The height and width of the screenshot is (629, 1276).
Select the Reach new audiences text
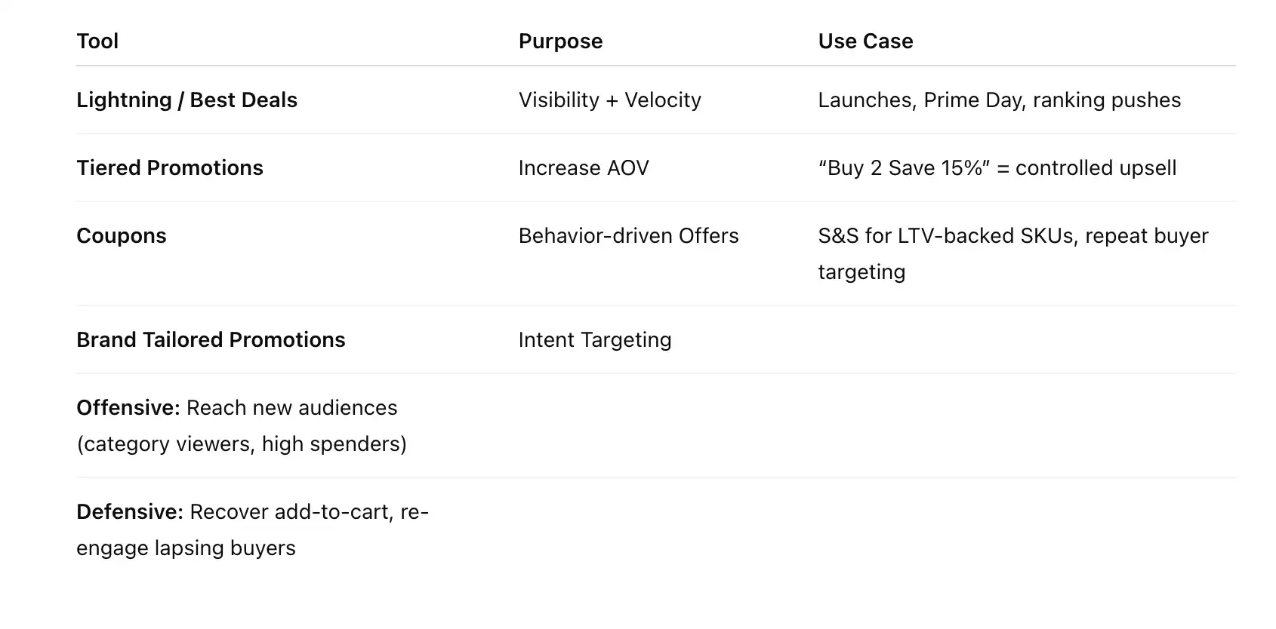pos(291,408)
